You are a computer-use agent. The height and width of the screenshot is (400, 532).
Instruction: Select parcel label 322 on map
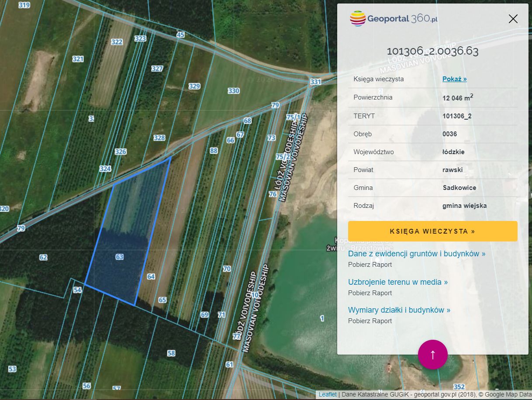pos(117,42)
